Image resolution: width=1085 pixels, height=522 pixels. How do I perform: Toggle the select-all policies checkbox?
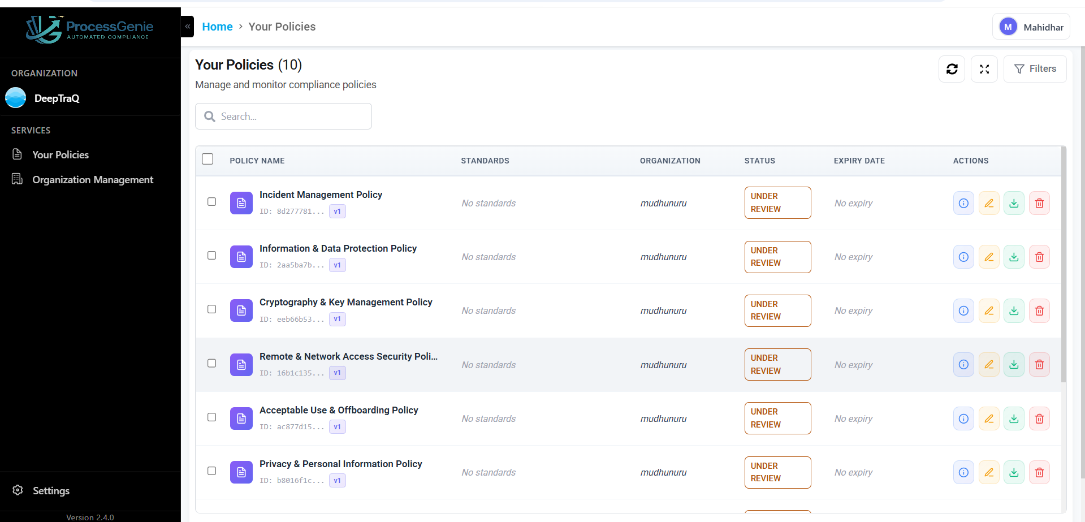pos(208,159)
